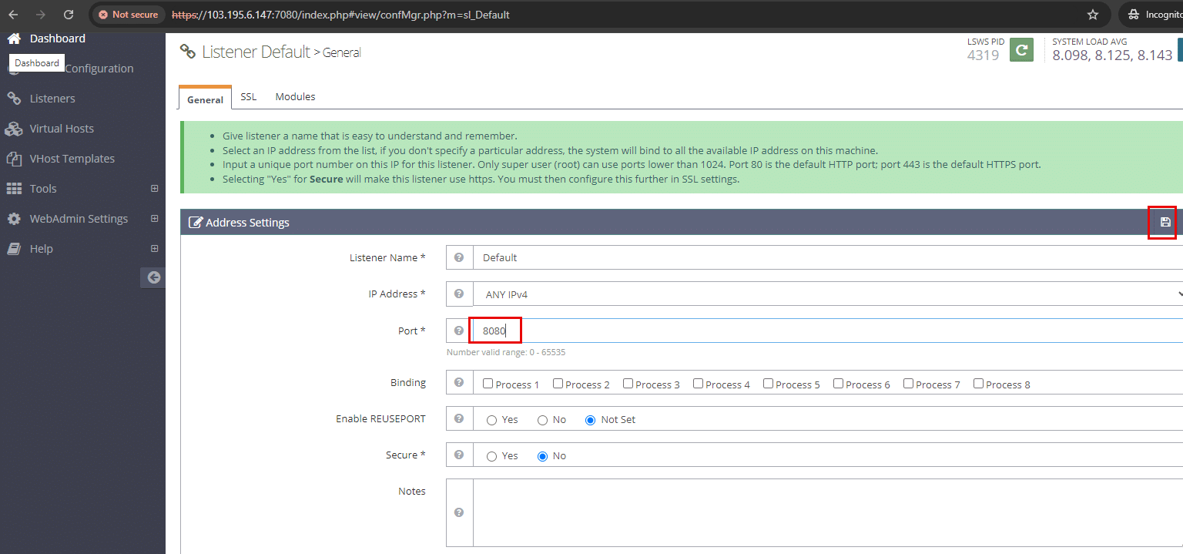This screenshot has width=1183, height=554.
Task: Check the Process 1 binding checkbox
Action: click(x=488, y=384)
